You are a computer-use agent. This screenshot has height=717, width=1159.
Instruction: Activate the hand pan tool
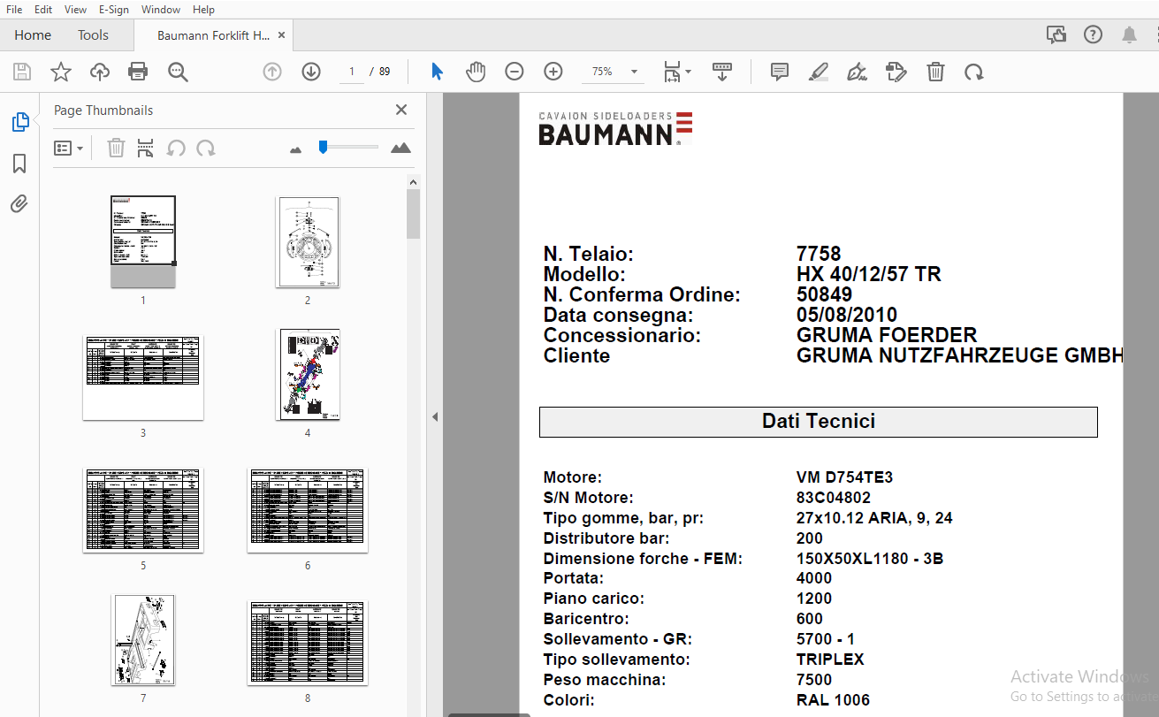coord(476,72)
